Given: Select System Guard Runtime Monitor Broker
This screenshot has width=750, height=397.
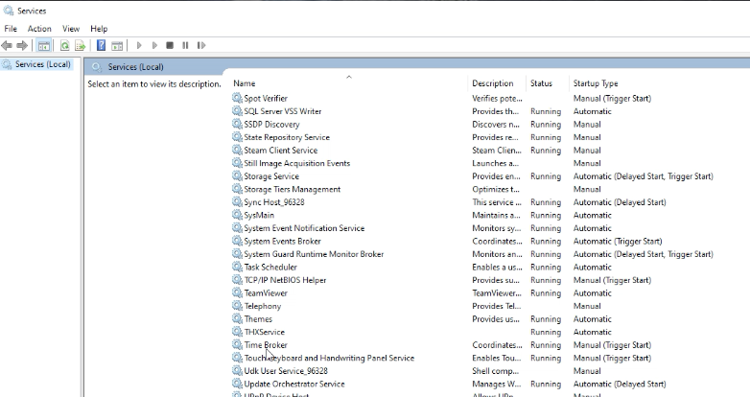Looking at the screenshot, I should pyautogui.click(x=314, y=254).
